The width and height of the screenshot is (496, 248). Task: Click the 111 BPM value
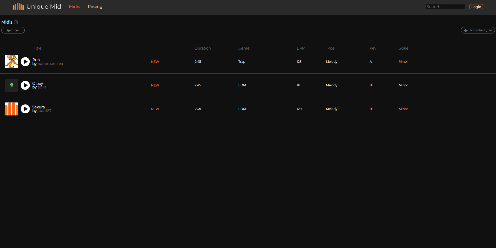pos(299,85)
